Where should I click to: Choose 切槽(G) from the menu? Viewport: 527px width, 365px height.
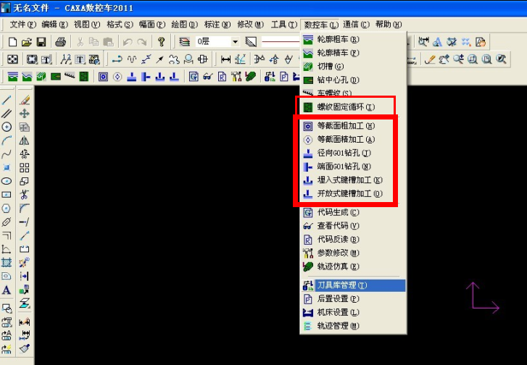pyautogui.click(x=353, y=67)
